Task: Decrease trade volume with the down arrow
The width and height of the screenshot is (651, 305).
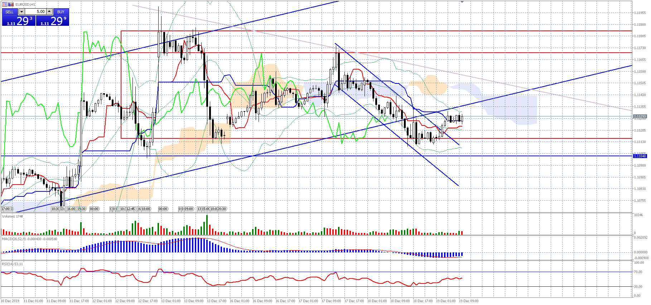Action: [x=21, y=12]
